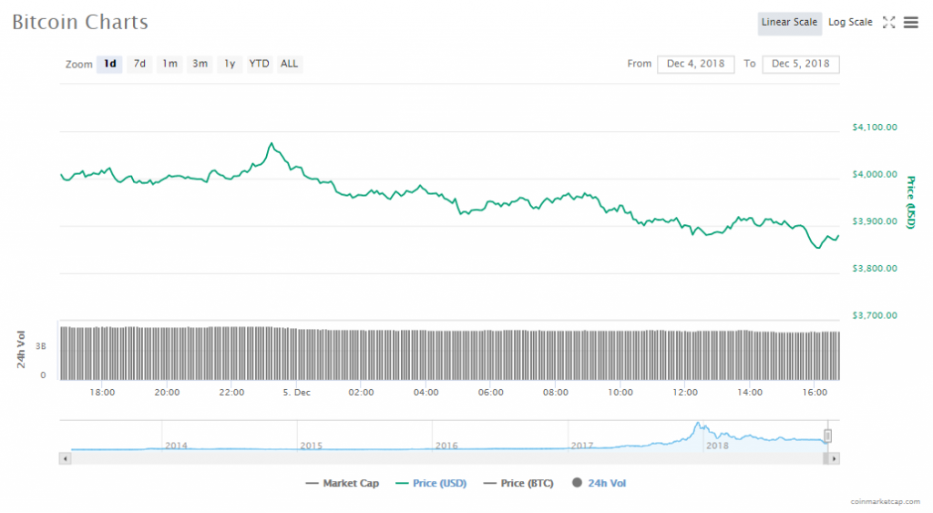The width and height of the screenshot is (933, 513).
Task: Choose the YTD zoom option
Action: (x=260, y=64)
